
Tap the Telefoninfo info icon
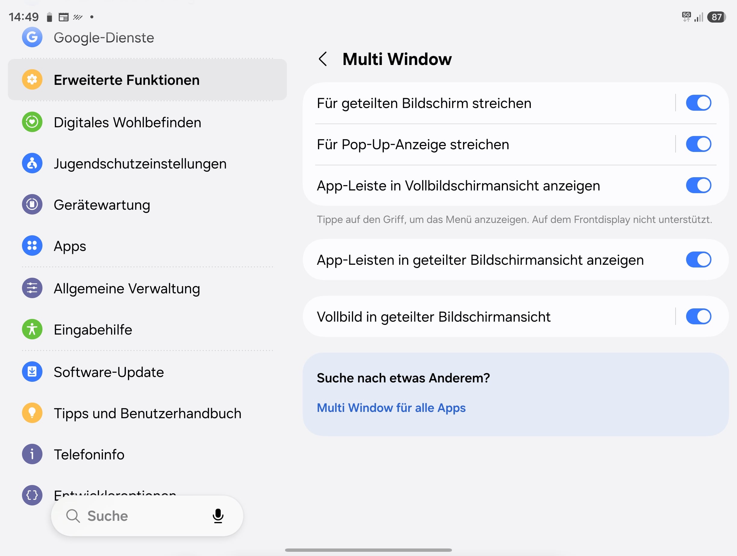32,454
